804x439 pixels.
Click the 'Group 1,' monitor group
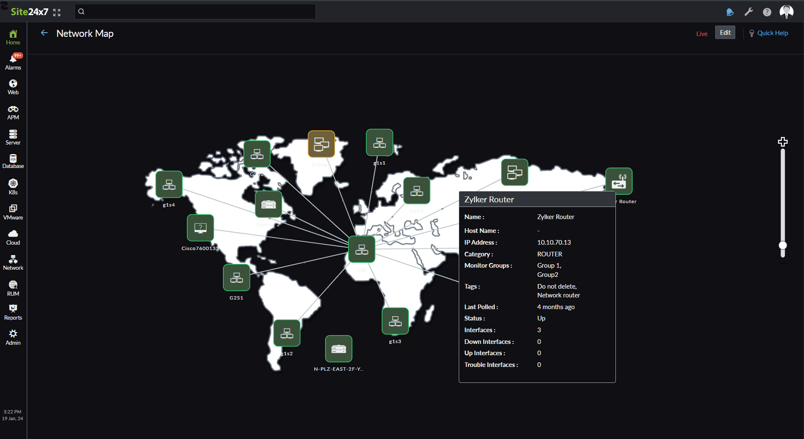[549, 266]
